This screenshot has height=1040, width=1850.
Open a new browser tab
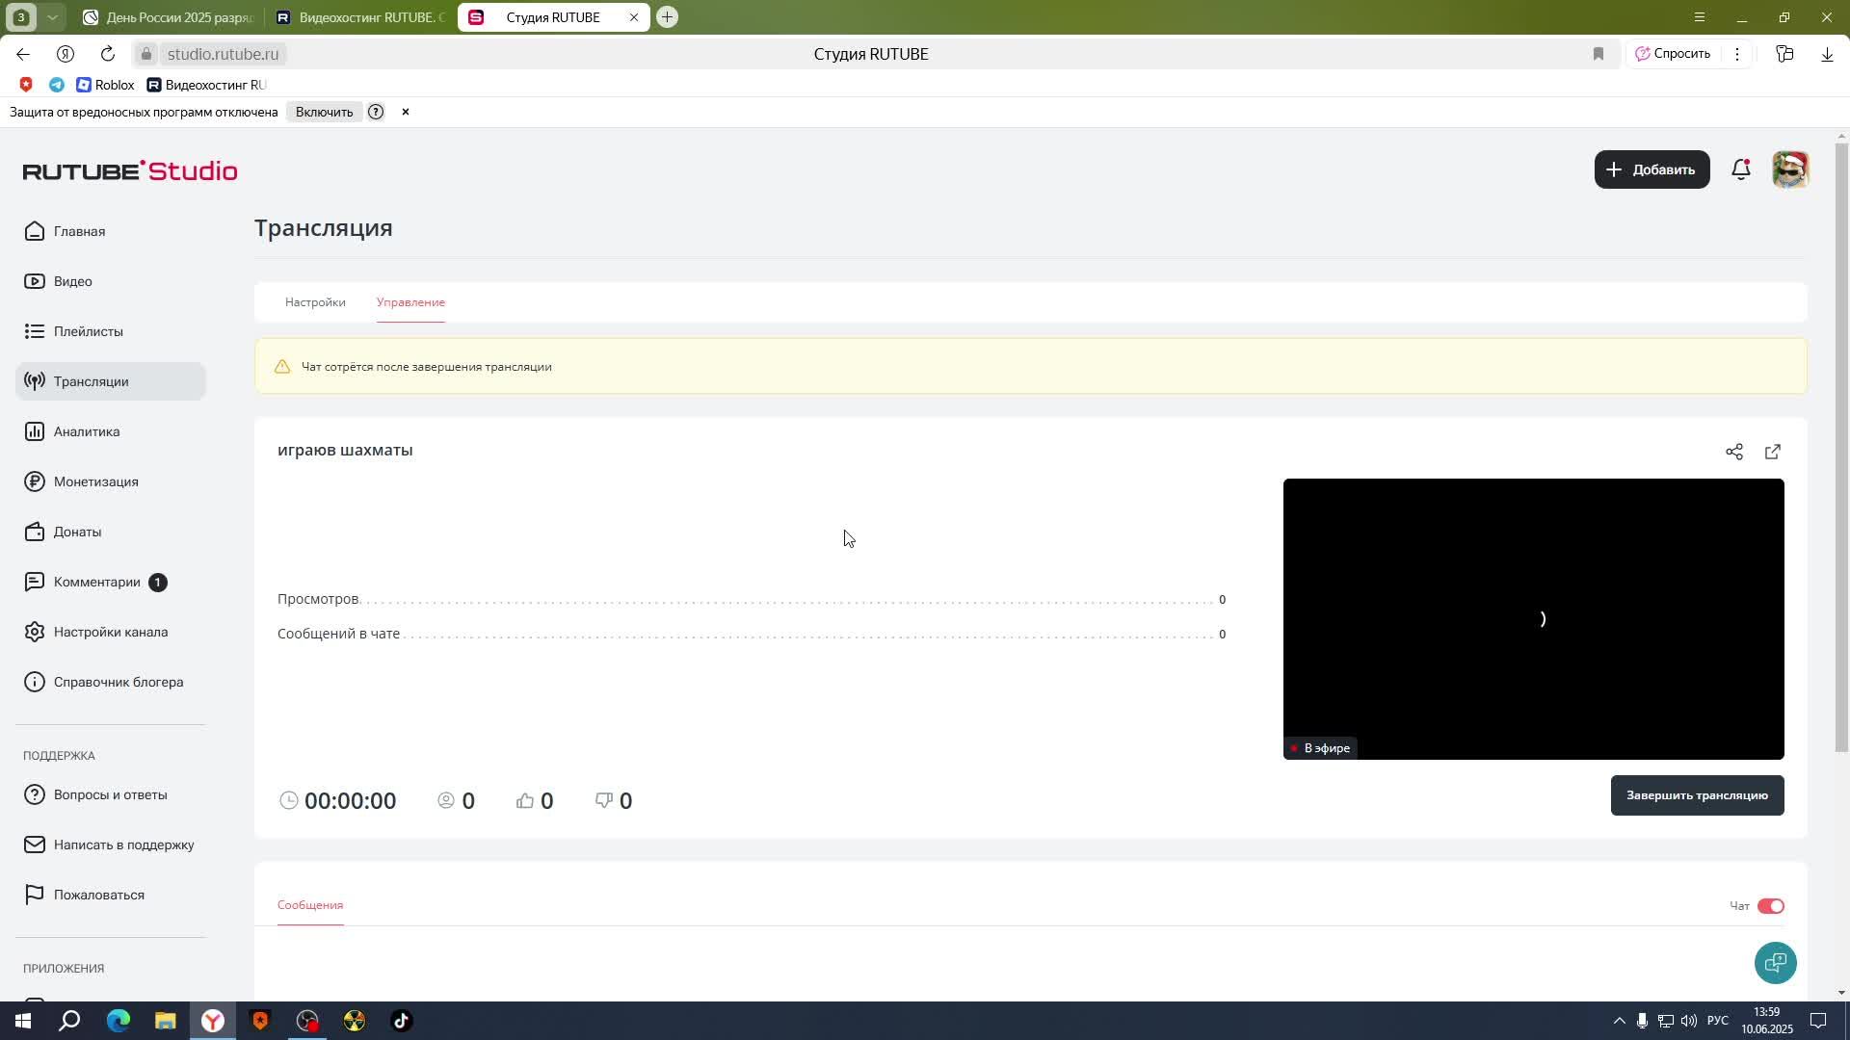[x=667, y=17]
